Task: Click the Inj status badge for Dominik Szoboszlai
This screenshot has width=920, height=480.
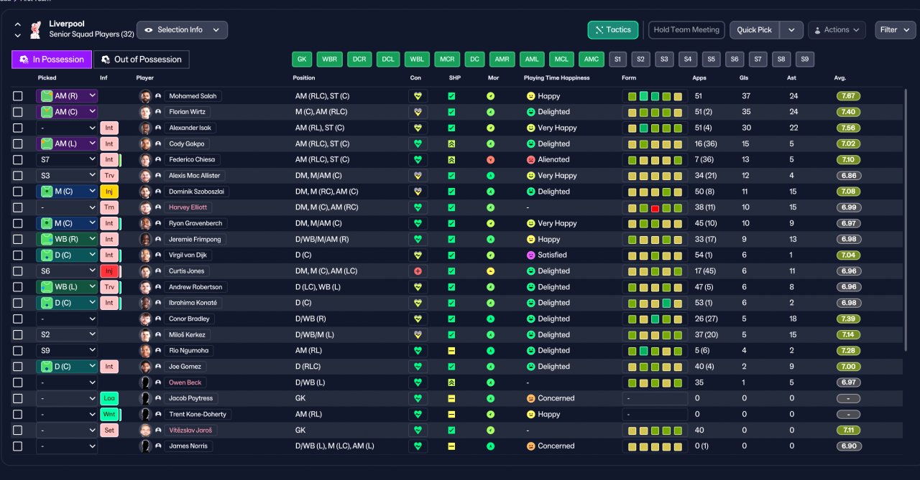Action: pos(109,192)
